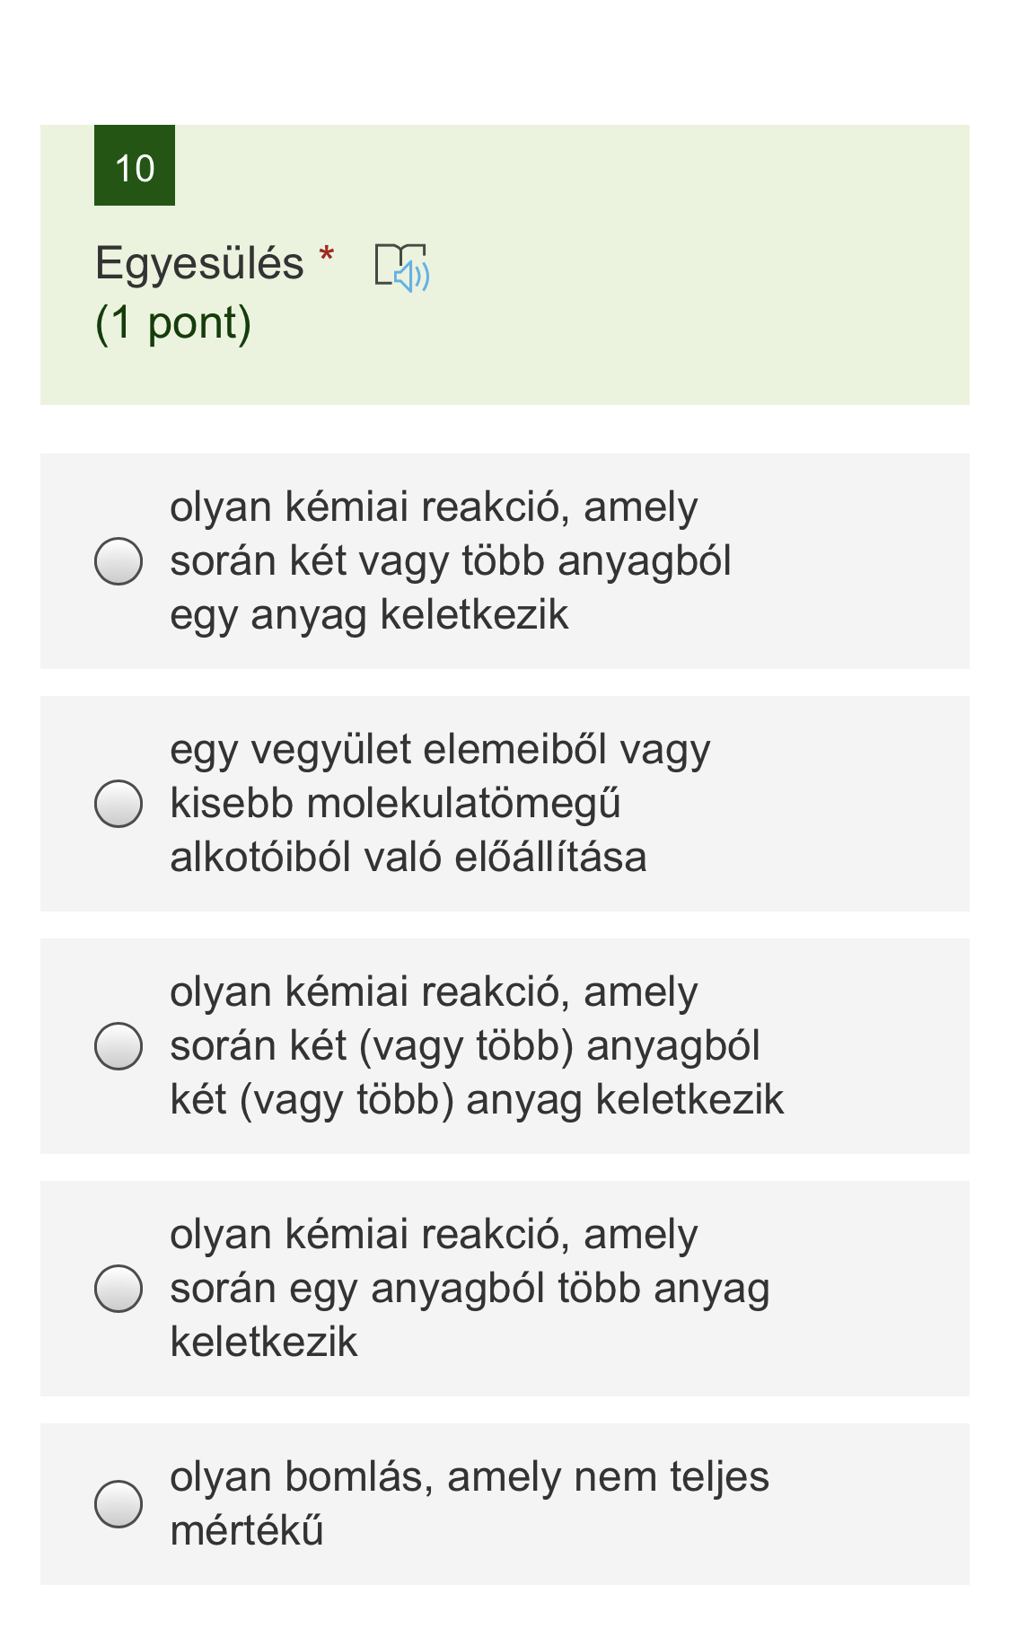Select radio for 'egy anyagból több anyag keletkezik'

click(119, 1289)
